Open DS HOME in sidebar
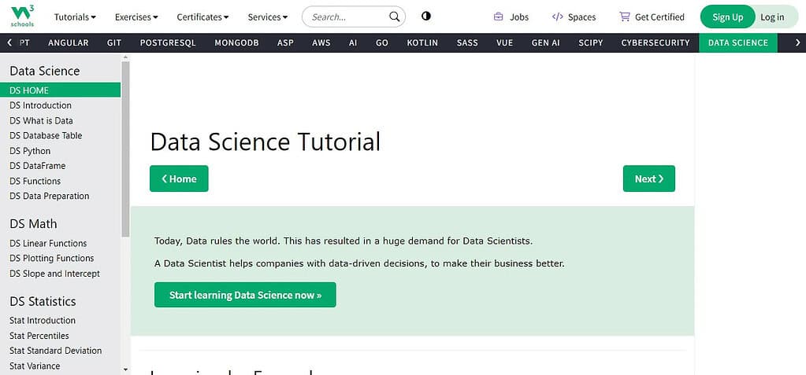 point(60,90)
